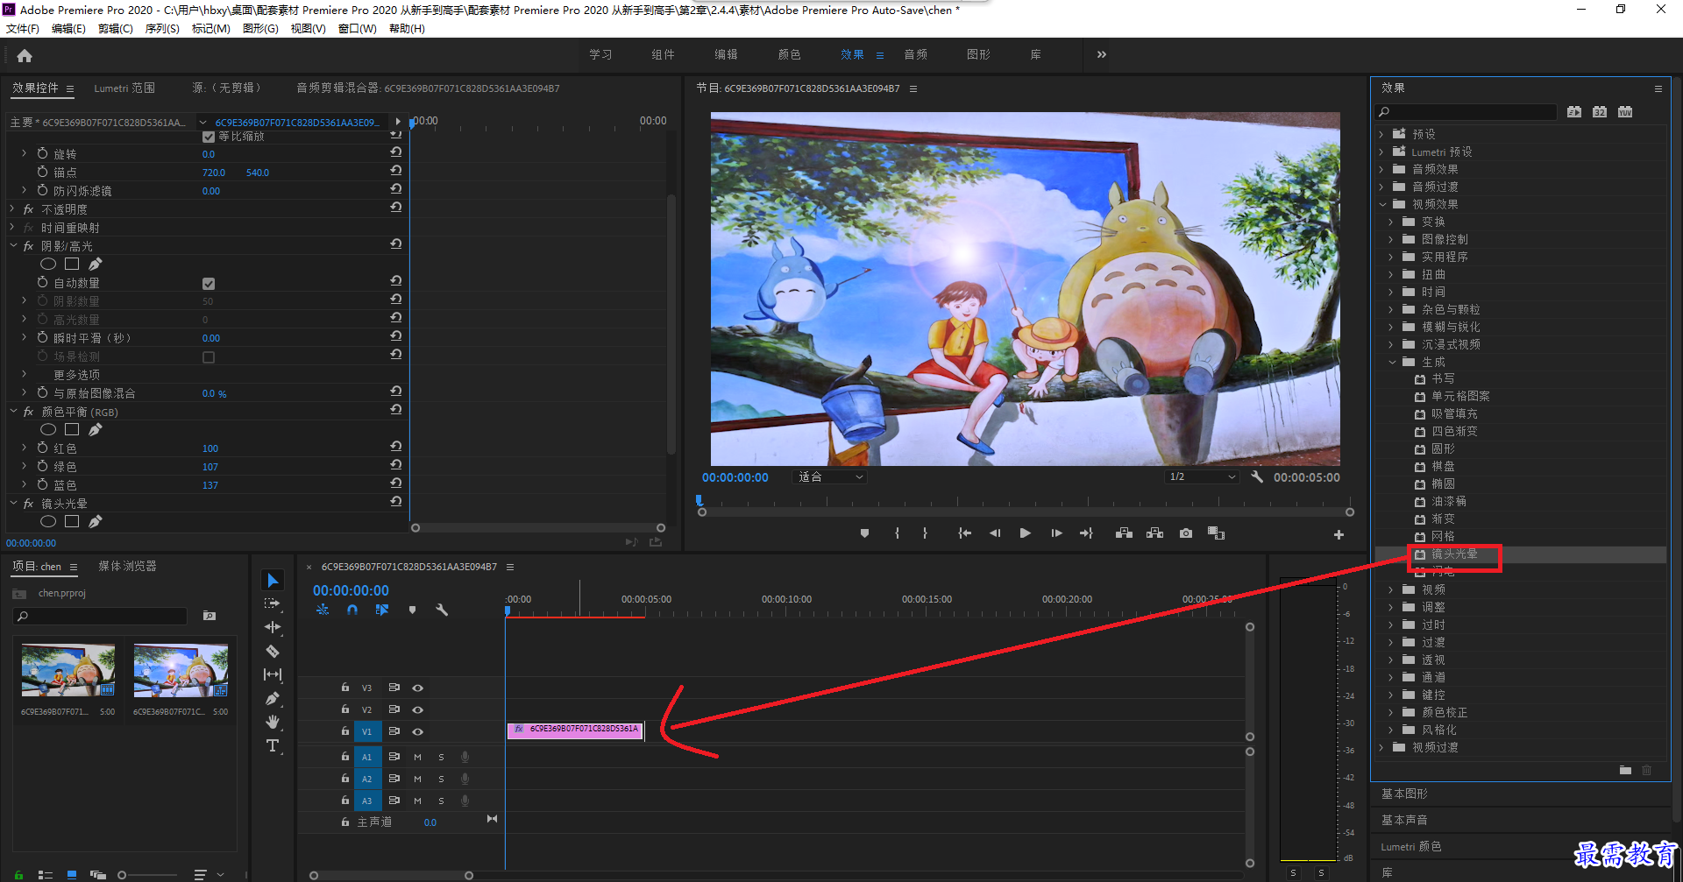
Task: Toggle V2 track output eye
Action: coord(418,709)
